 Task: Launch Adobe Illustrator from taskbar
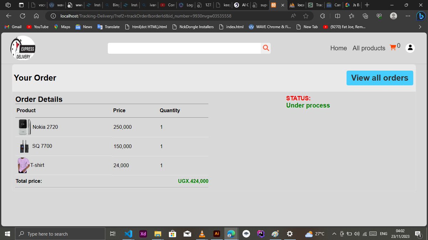point(216,234)
